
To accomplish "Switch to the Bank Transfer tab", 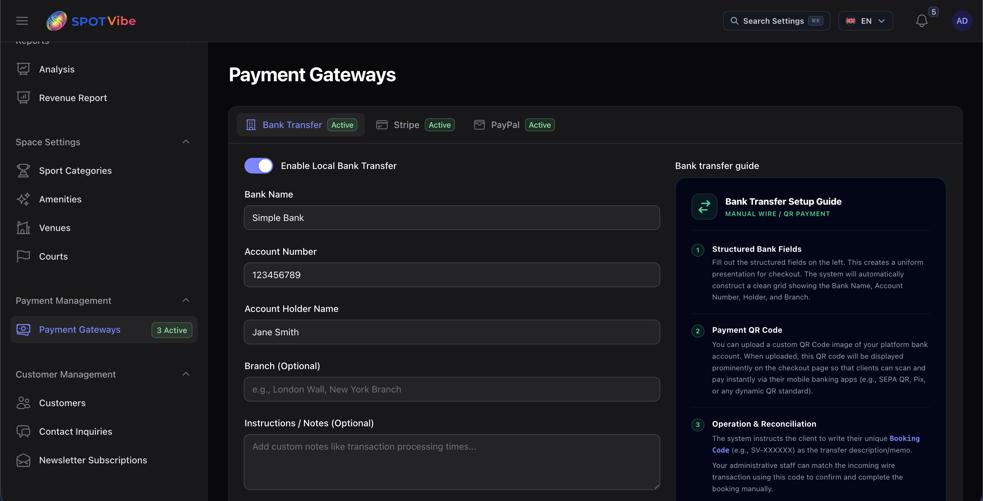I will point(301,125).
